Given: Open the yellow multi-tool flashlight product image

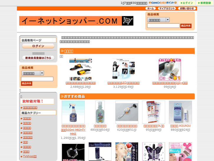Looking at the screenshot, I should [x=81, y=69].
